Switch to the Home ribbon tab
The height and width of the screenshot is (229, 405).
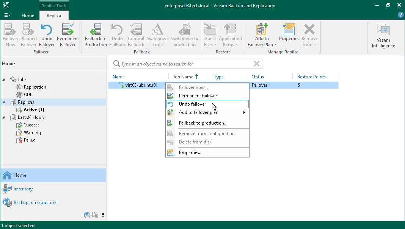click(28, 16)
